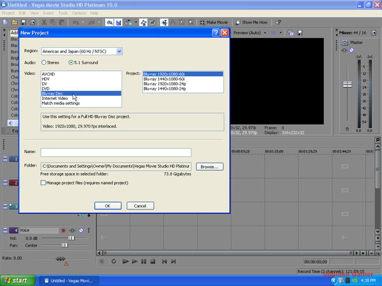Enable Manage project files checkbox

coord(43,182)
